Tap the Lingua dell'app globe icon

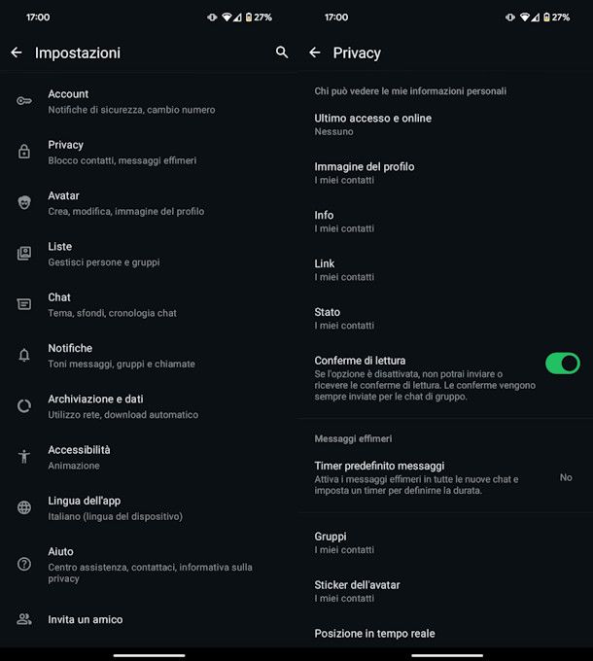24,507
